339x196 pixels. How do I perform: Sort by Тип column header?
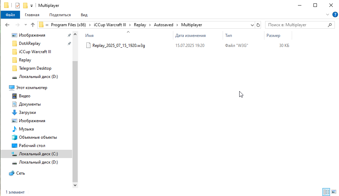tap(243, 36)
